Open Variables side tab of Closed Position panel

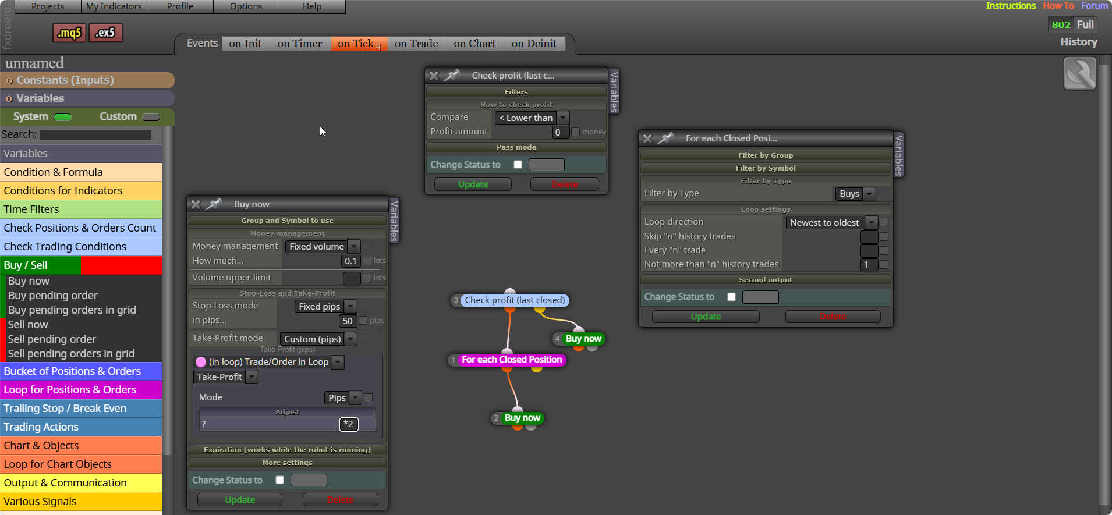899,155
